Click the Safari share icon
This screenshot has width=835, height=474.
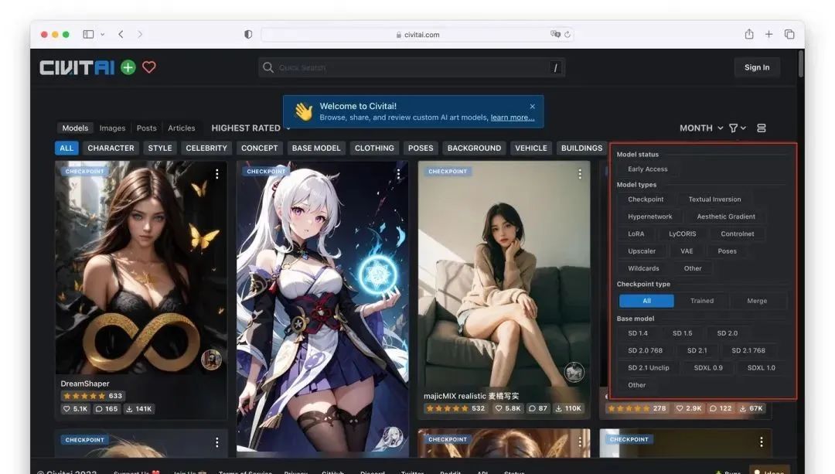point(749,33)
